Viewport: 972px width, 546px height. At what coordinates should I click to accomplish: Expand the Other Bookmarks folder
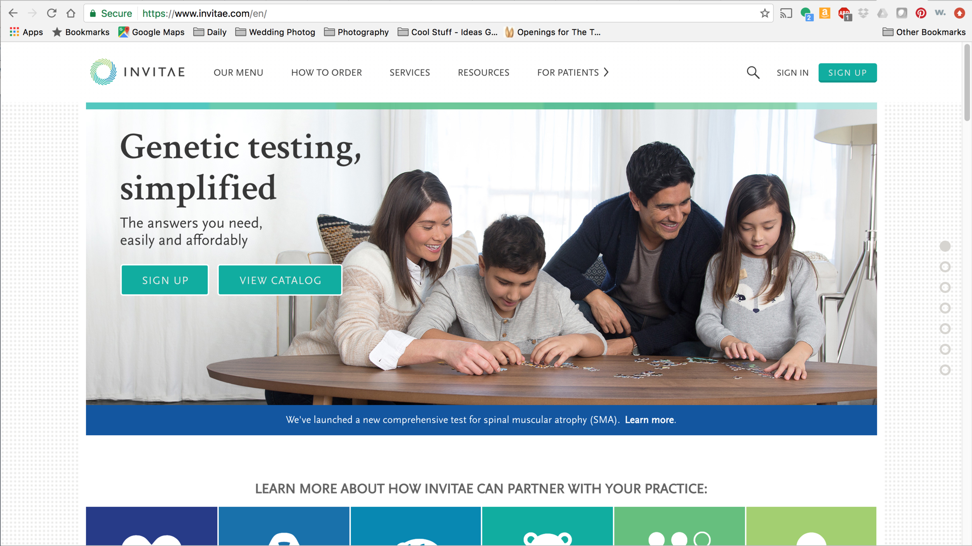pos(924,32)
